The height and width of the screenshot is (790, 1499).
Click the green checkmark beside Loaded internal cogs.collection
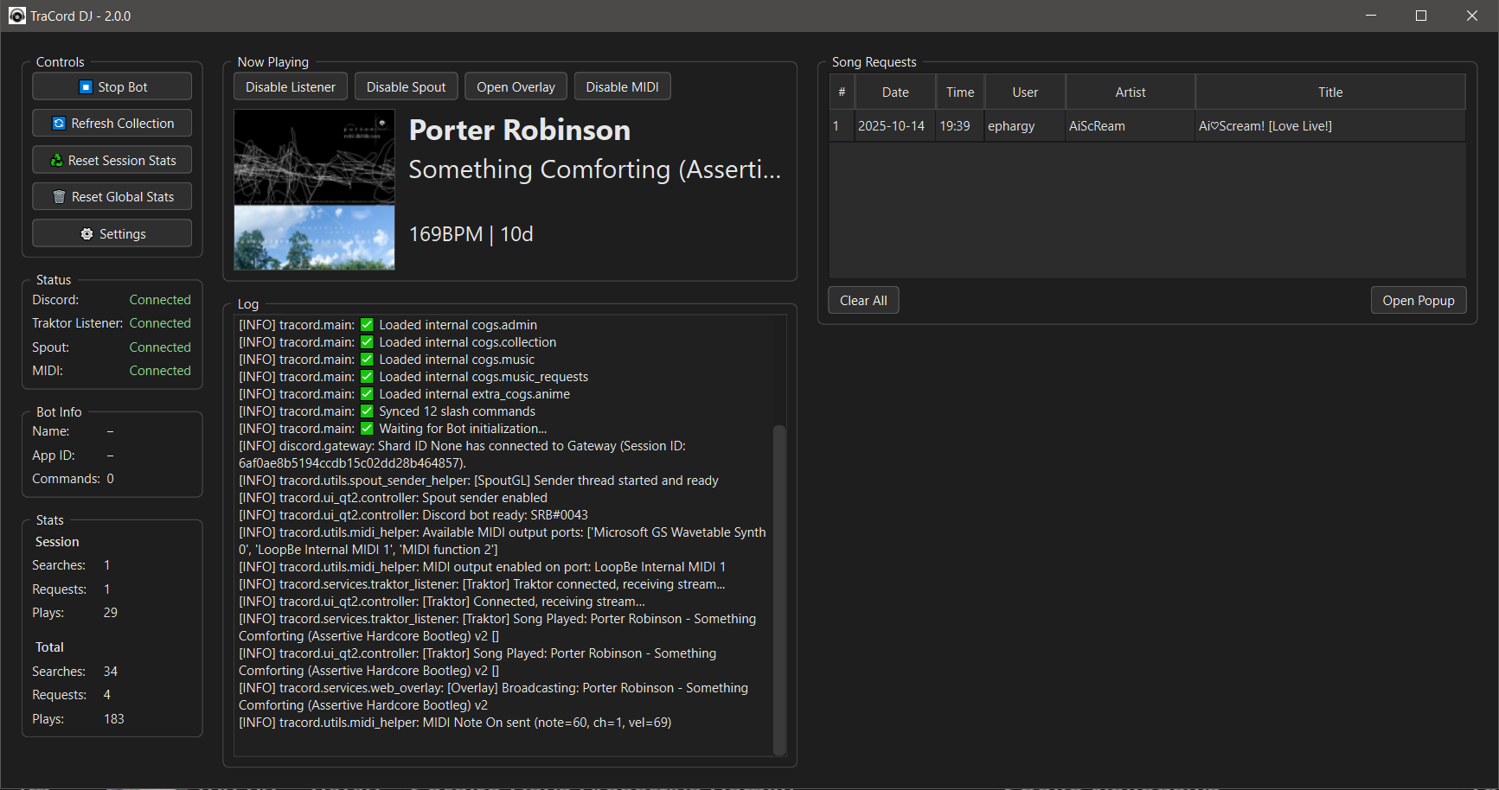(x=367, y=342)
